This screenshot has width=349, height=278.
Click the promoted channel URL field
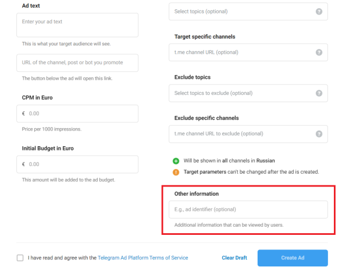[77, 63]
